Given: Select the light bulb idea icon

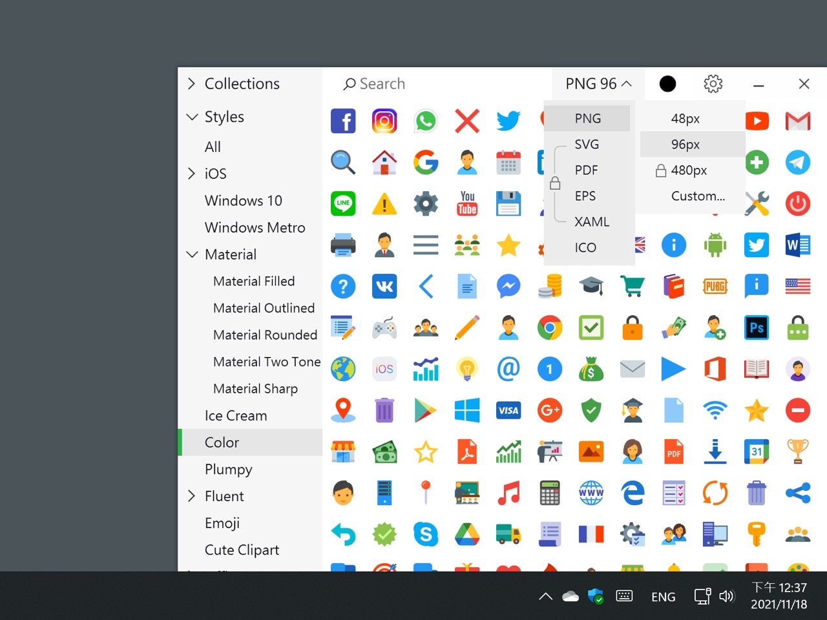Looking at the screenshot, I should pyautogui.click(x=467, y=369).
